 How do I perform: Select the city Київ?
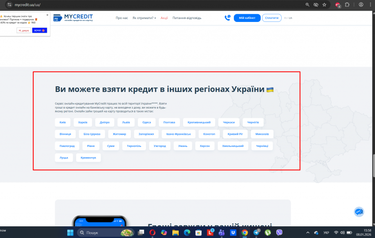pos(62,122)
